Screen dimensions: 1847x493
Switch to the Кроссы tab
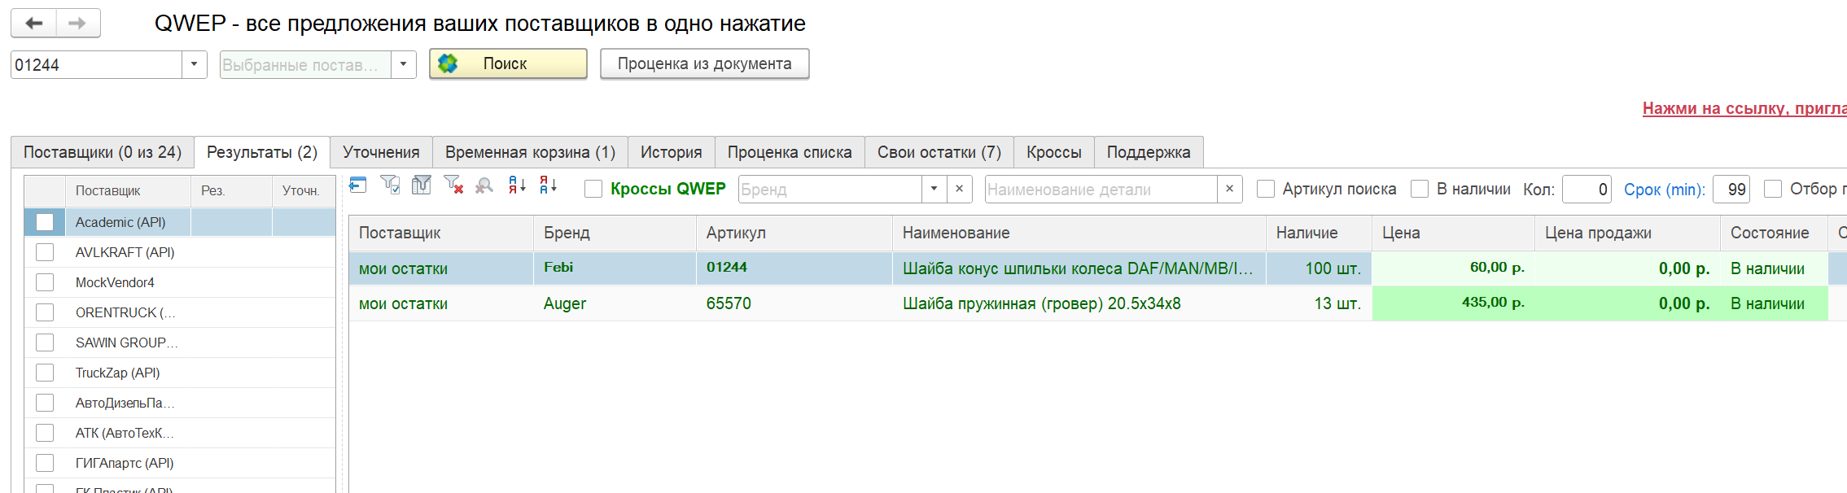(x=1053, y=152)
